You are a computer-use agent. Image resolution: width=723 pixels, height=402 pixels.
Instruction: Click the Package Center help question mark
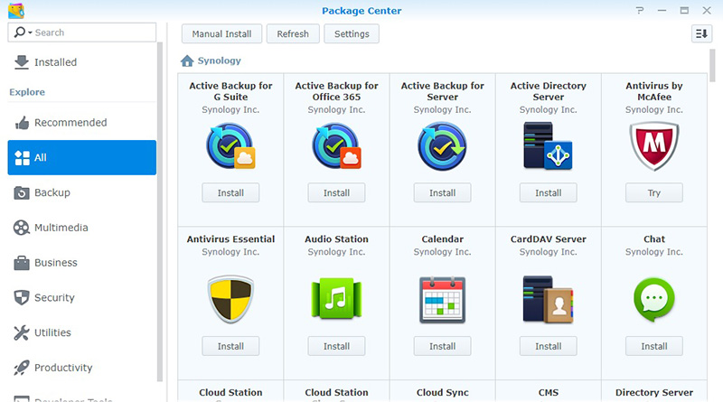click(x=641, y=11)
